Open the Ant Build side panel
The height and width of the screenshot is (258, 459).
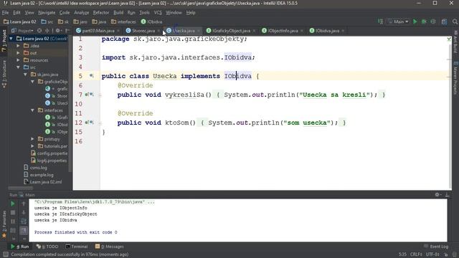pos(455,42)
